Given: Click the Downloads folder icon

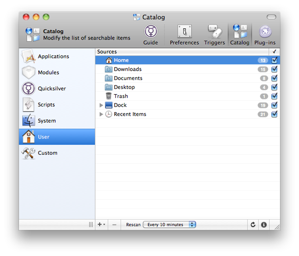Looking at the screenshot, I should click(x=109, y=69).
